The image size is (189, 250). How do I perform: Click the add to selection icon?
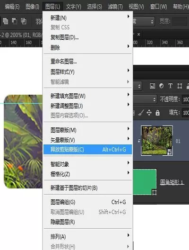coord(5,21)
